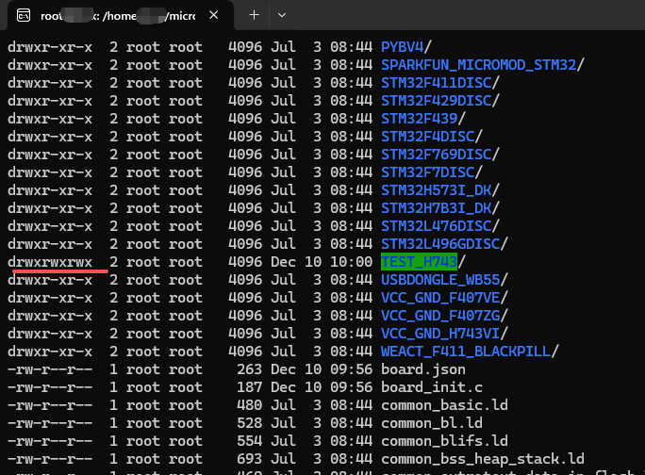Click the STM32F769DISC directory name
The height and width of the screenshot is (475, 645).
[x=436, y=155]
